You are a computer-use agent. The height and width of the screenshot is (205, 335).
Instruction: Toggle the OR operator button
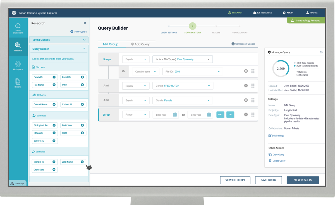(x=230, y=115)
